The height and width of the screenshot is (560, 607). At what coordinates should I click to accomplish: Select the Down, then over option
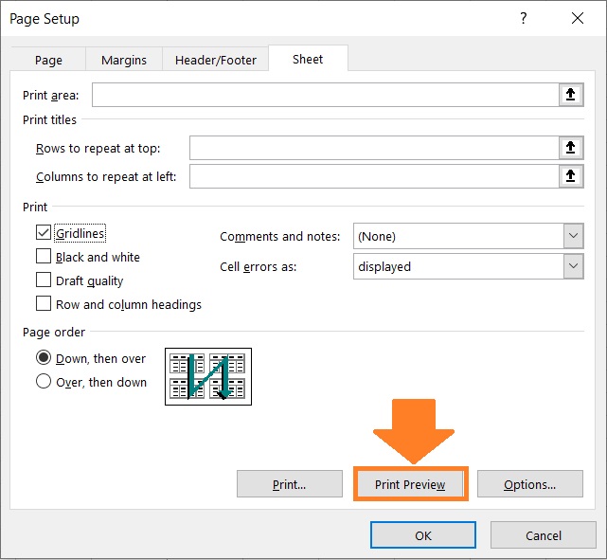point(44,357)
